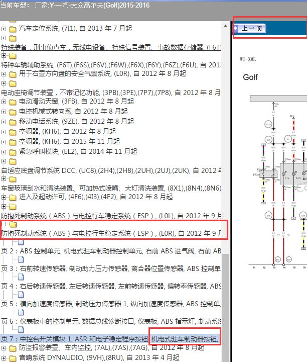Select folder icon of 电控机械式转向系
The image size is (307, 362).
[13, 112]
